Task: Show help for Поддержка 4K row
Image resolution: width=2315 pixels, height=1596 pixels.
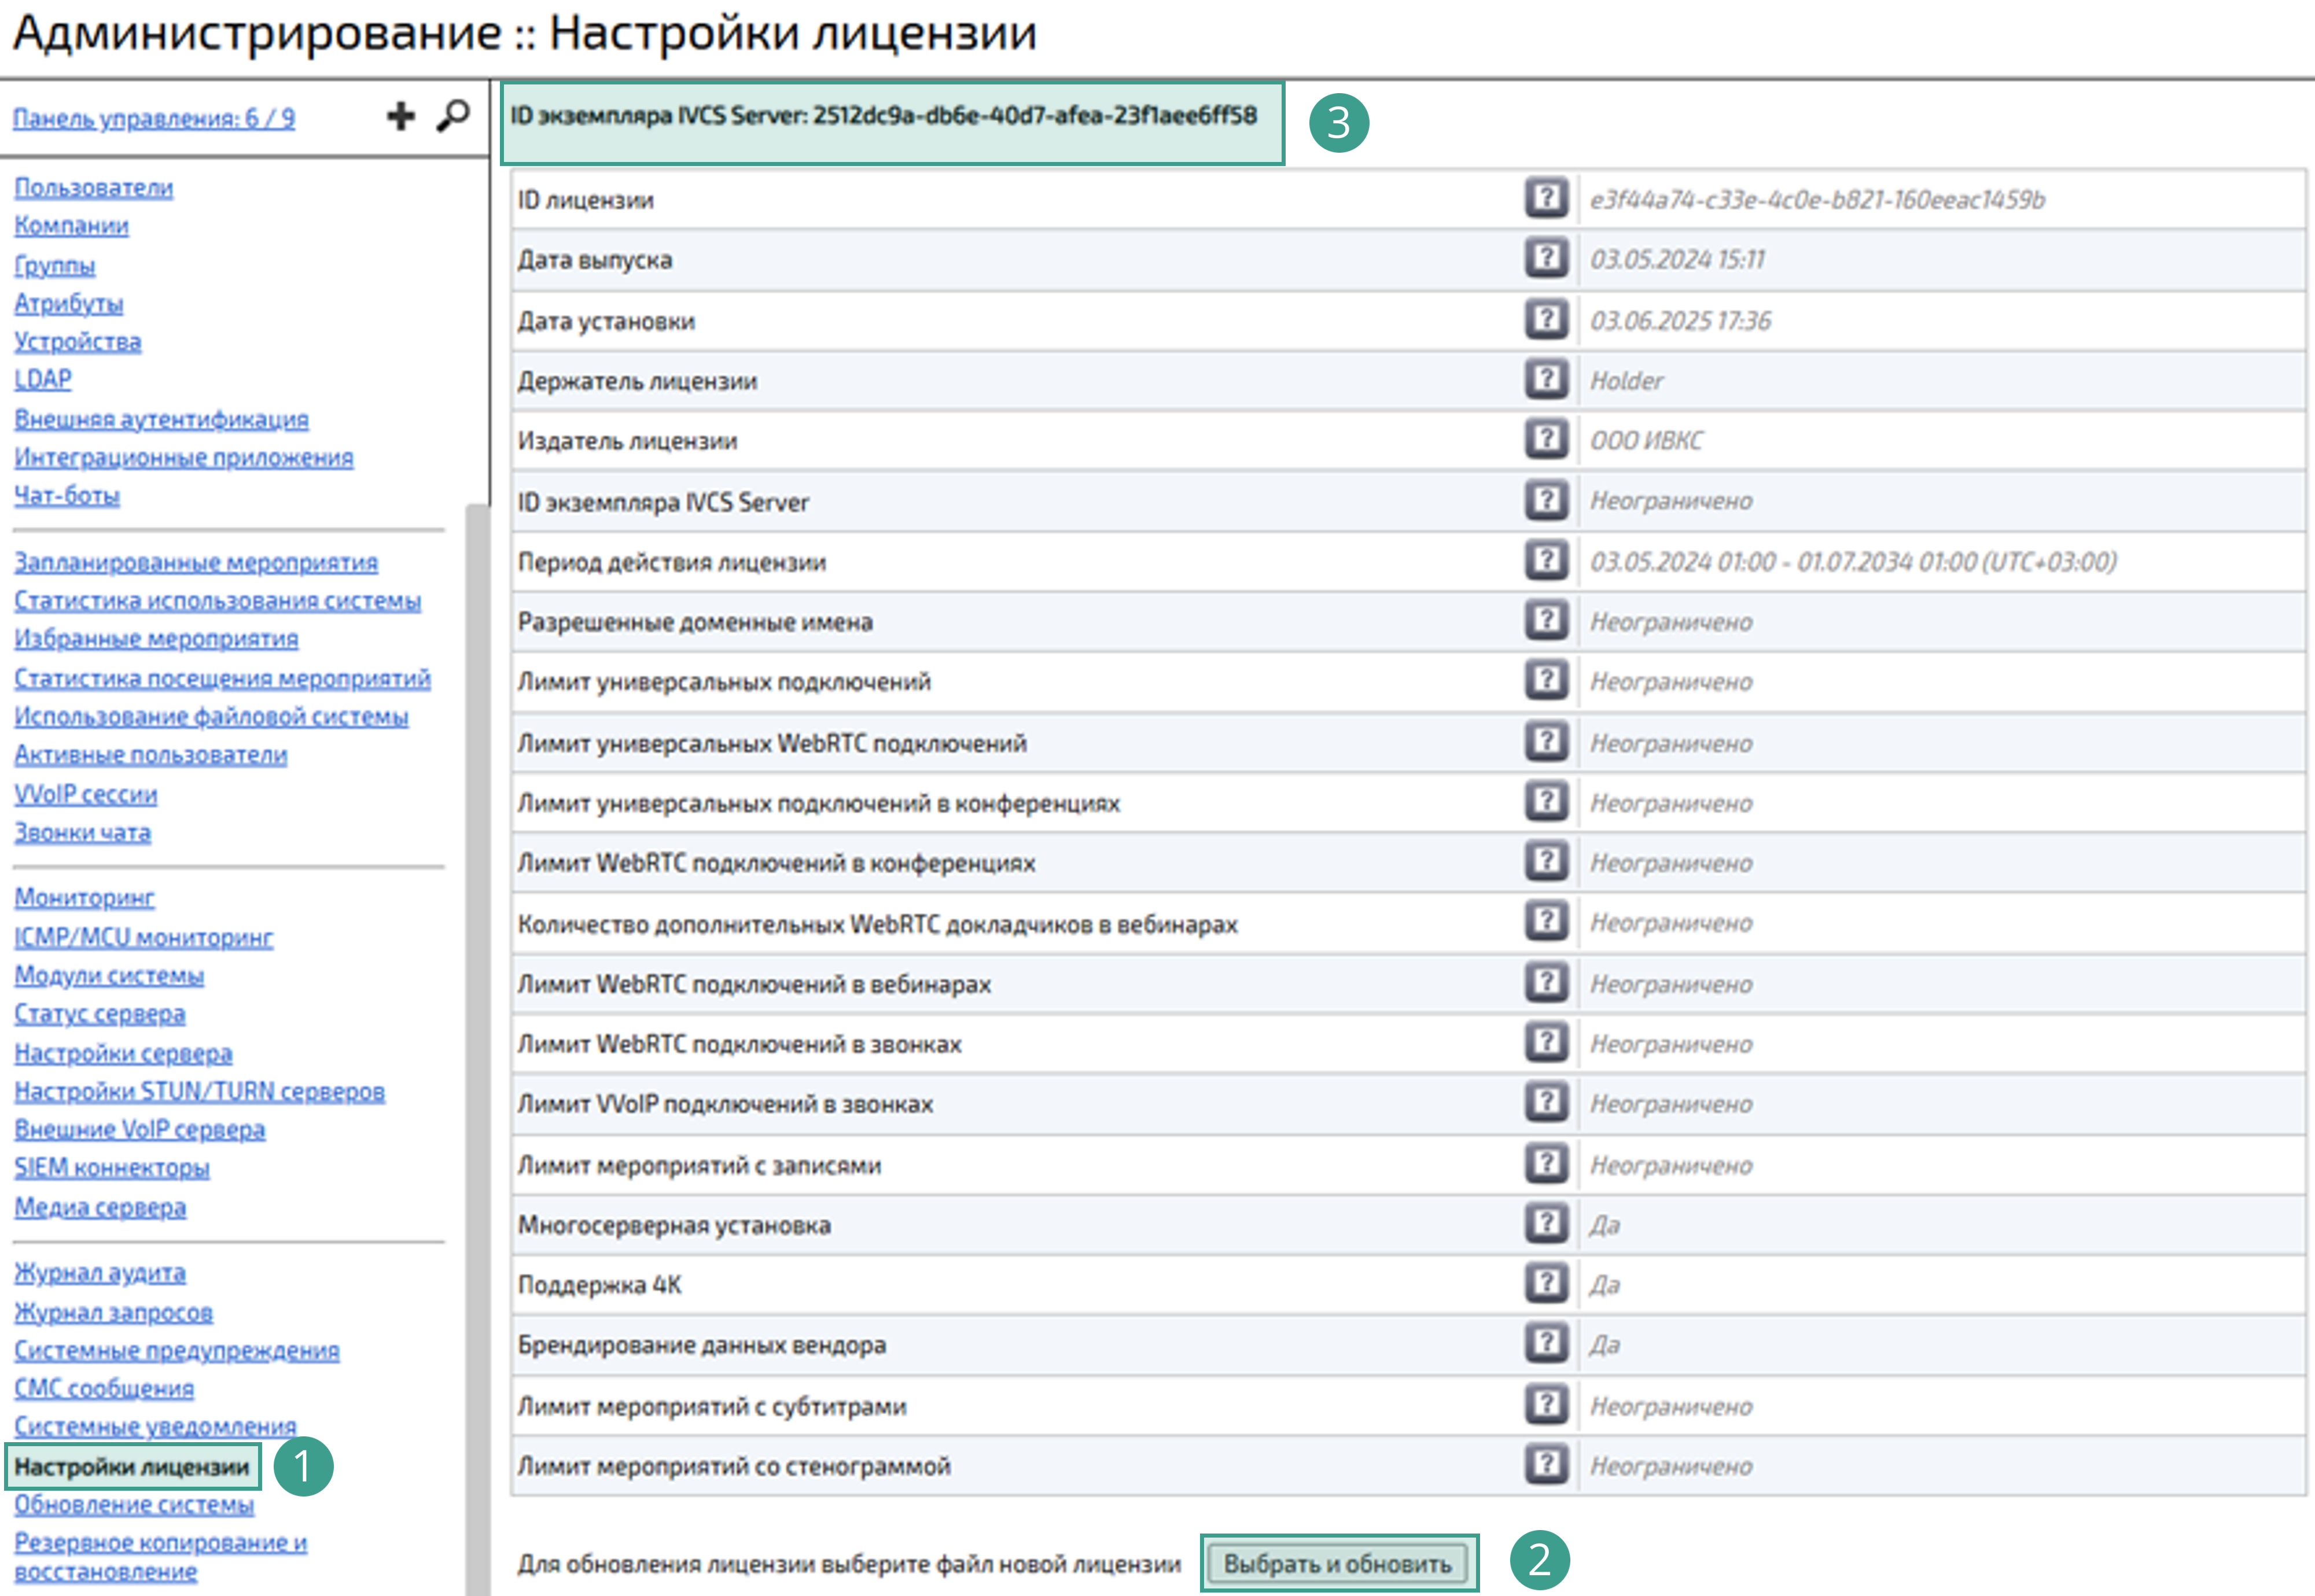Action: pos(1546,1283)
